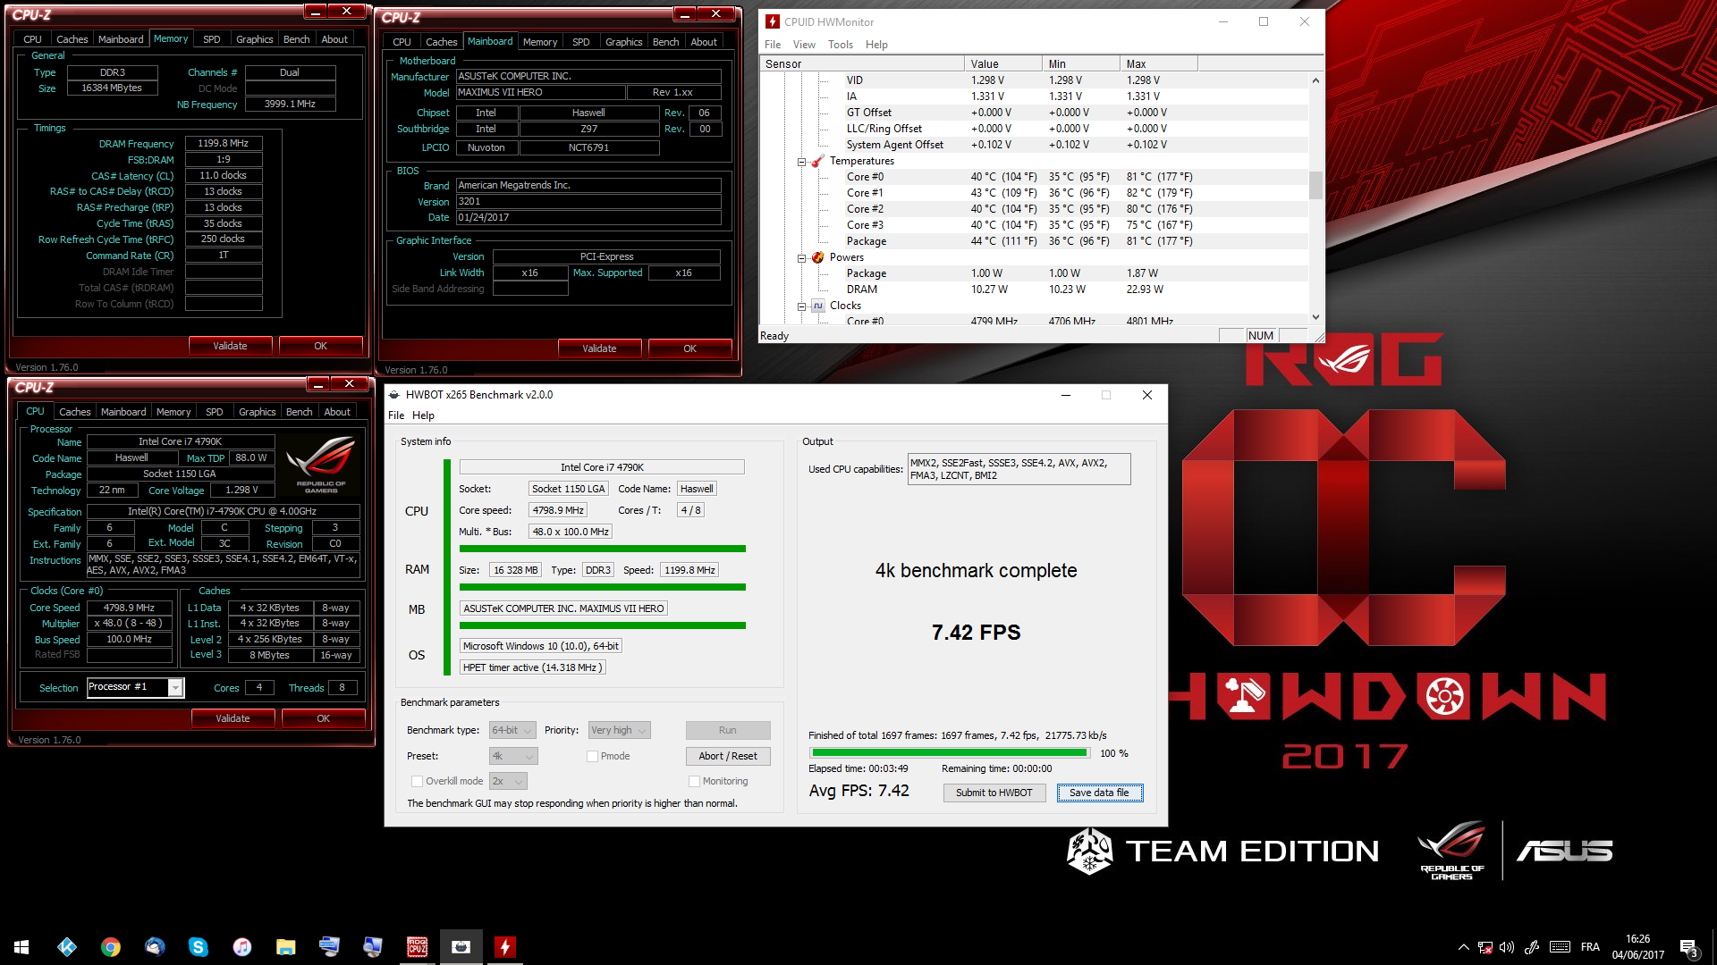Open Windows Ink Workspace tray icon

point(1532,947)
